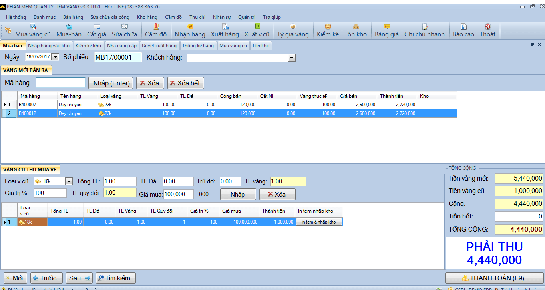Click Xóa button in old gold section
This screenshot has height=290, width=545.
pos(277,194)
